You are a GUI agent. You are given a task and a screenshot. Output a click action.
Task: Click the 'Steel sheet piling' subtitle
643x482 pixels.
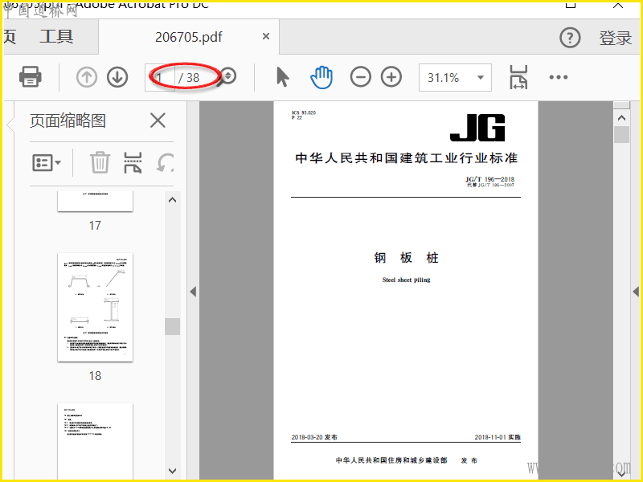pyautogui.click(x=406, y=280)
